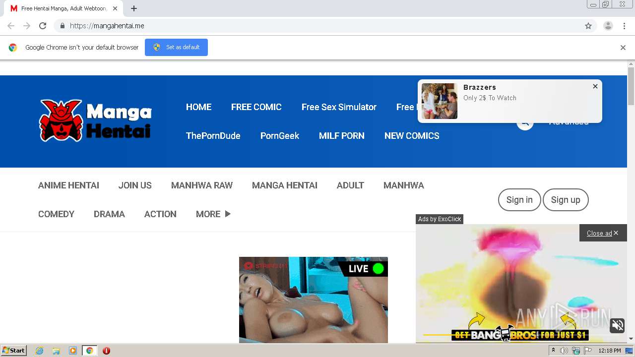Expand the MORE genres list
This screenshot has height=357, width=635.
pyautogui.click(x=213, y=214)
